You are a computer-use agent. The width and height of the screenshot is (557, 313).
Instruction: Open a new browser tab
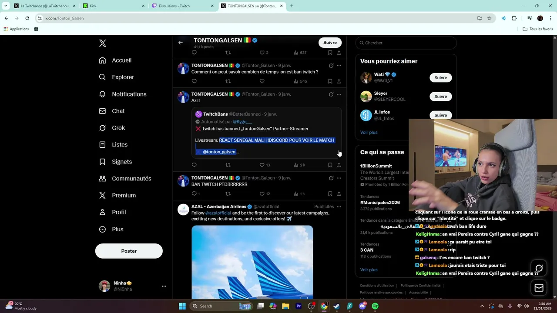[292, 6]
